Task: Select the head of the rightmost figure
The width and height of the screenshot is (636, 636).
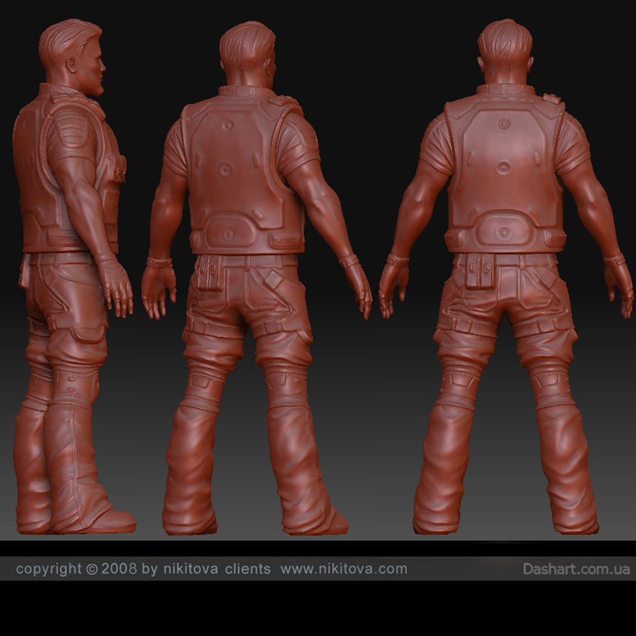Action: (x=504, y=51)
